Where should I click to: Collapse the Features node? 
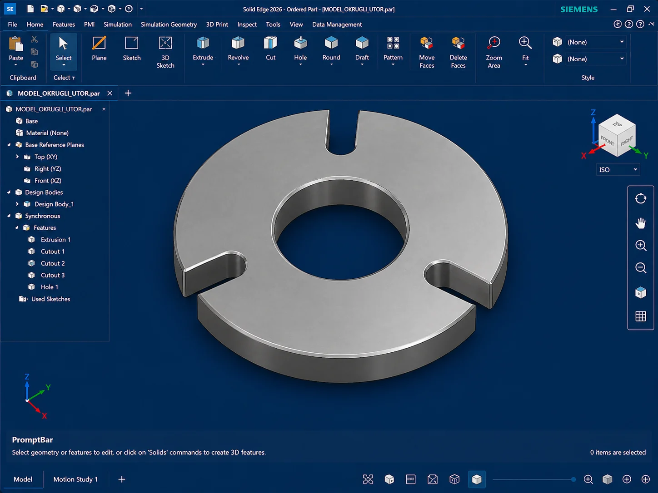17,227
